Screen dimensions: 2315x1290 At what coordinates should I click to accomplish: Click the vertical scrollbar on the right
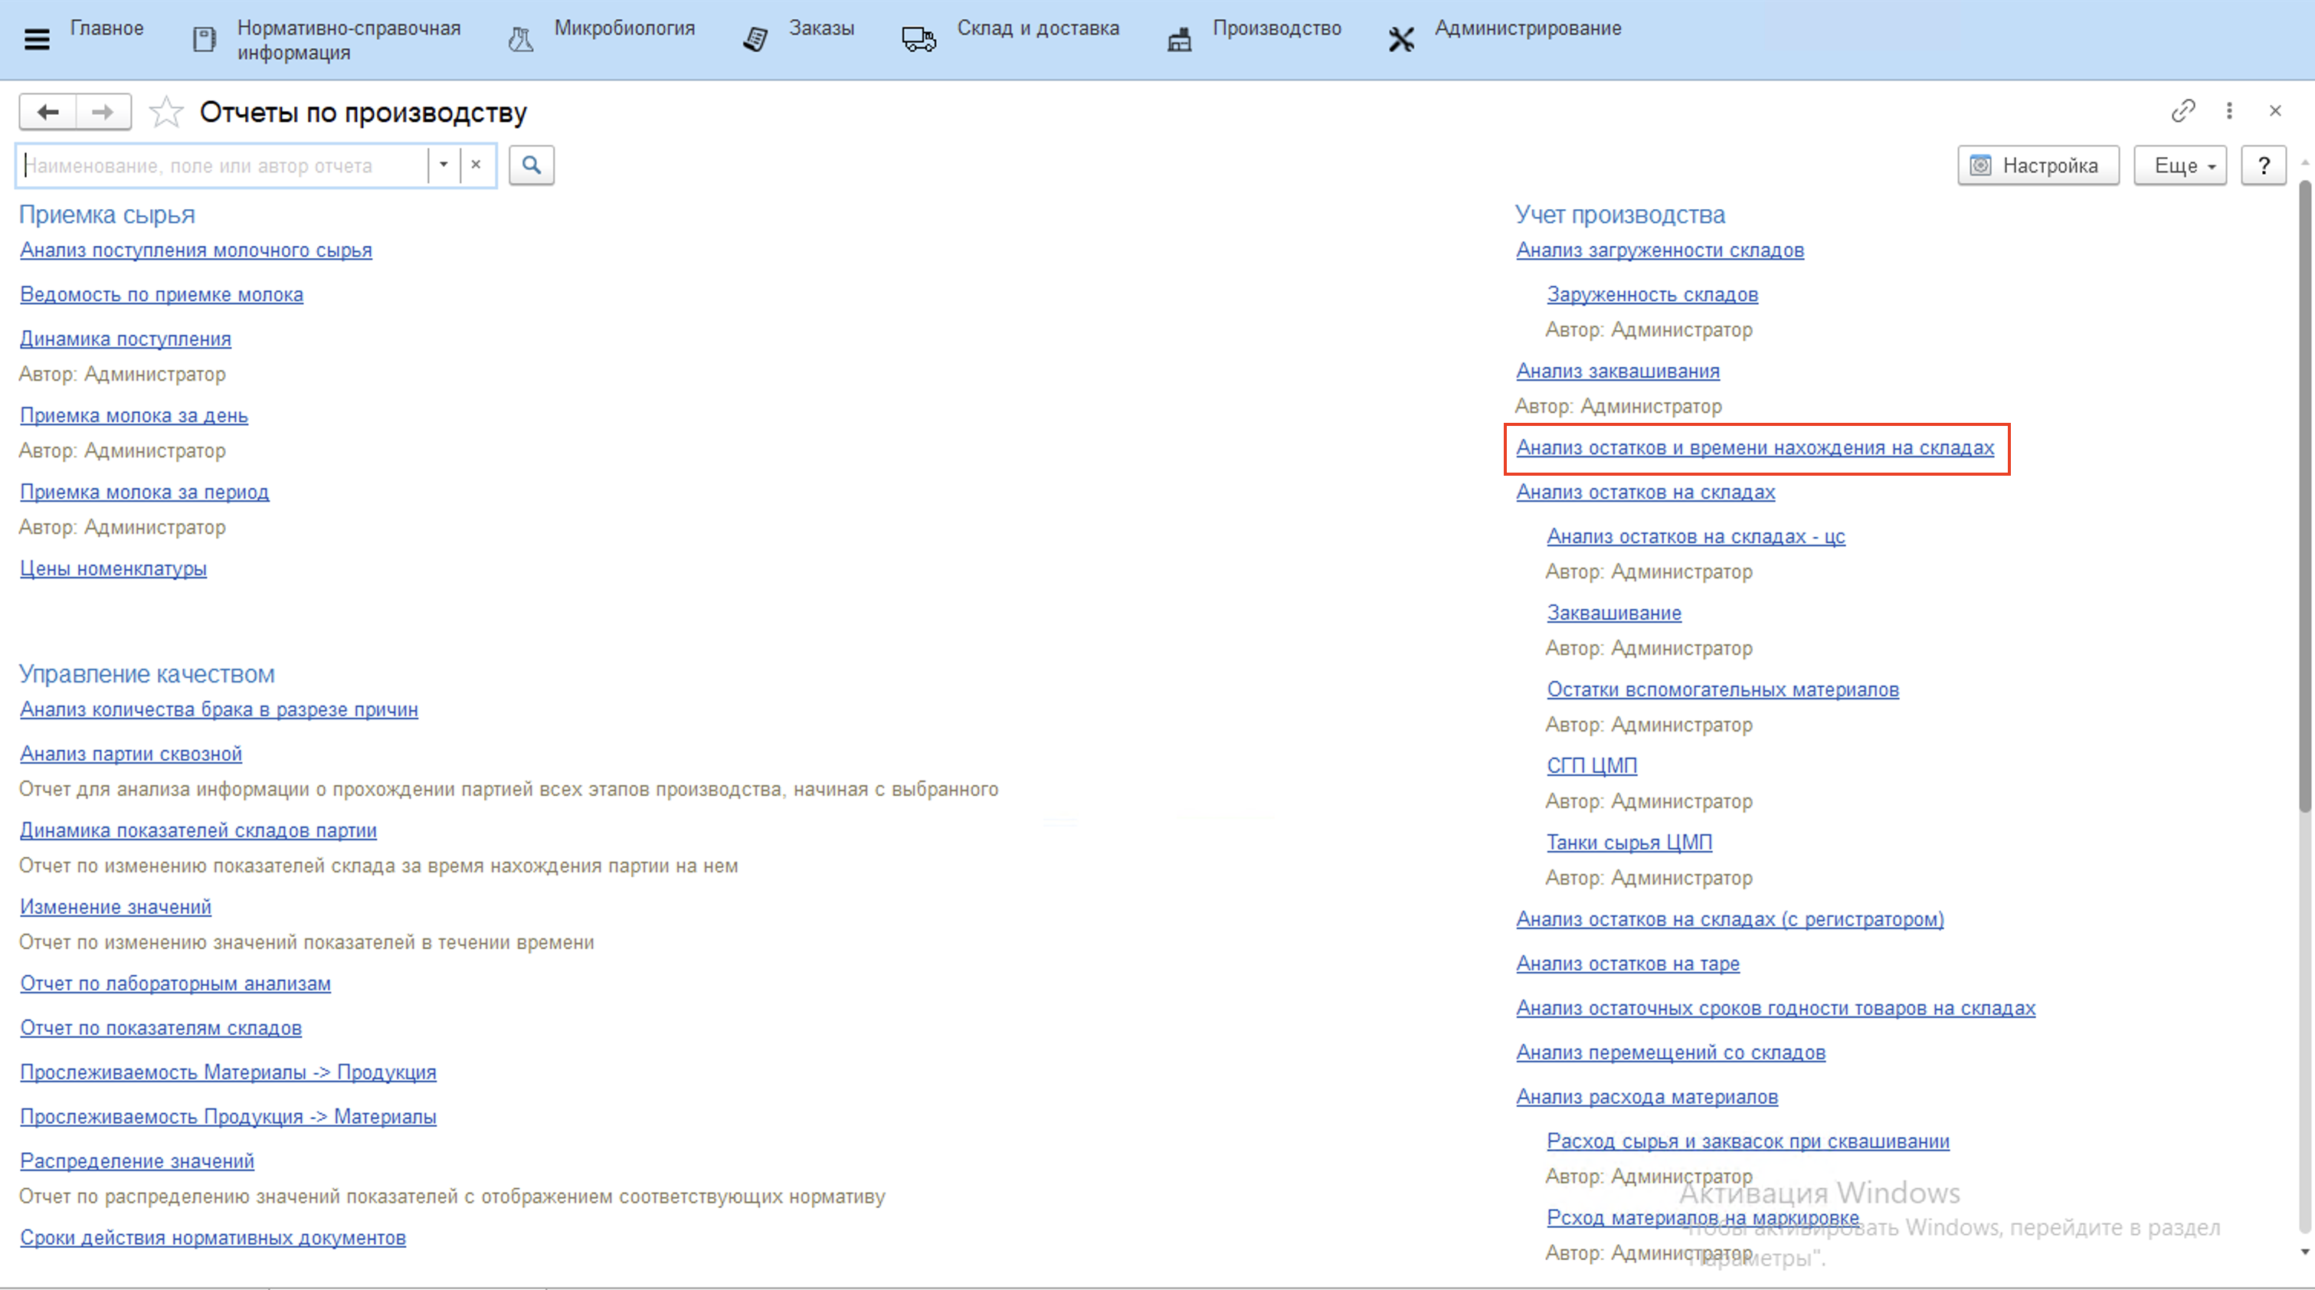[x=2304, y=494]
